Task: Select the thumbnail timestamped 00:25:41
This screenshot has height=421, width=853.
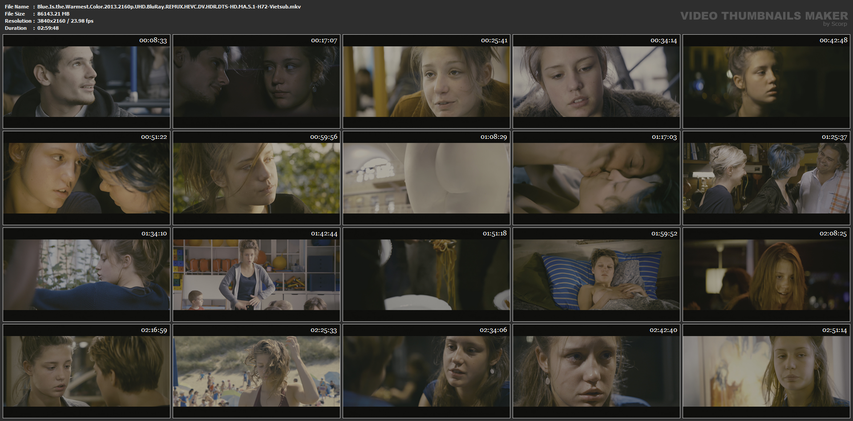Action: click(426, 81)
